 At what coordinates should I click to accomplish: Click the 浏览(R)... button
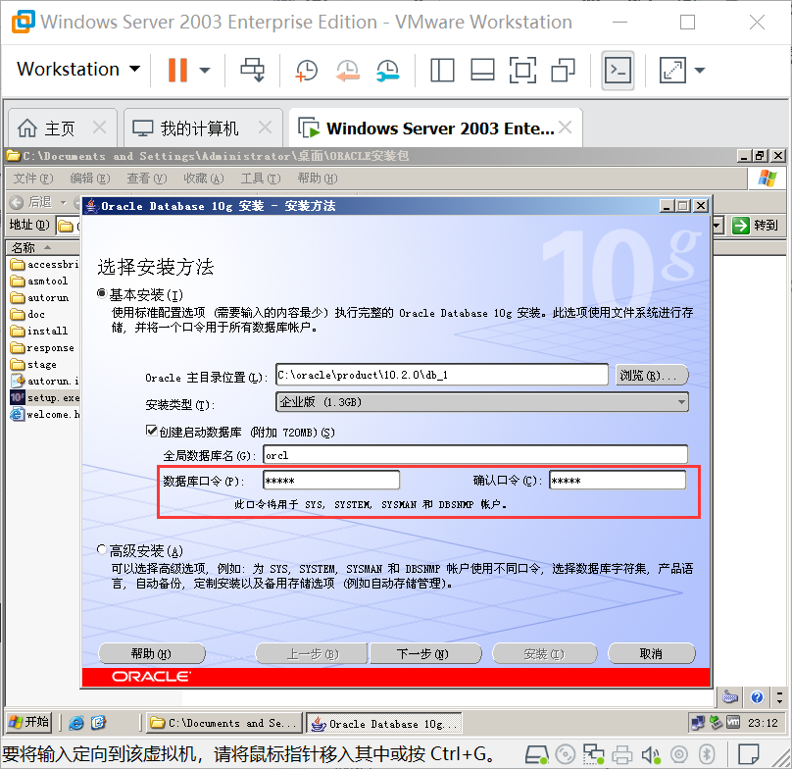pyautogui.click(x=652, y=375)
